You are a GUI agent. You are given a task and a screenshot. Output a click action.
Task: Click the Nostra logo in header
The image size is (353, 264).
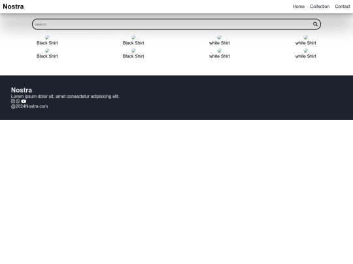pyautogui.click(x=13, y=7)
